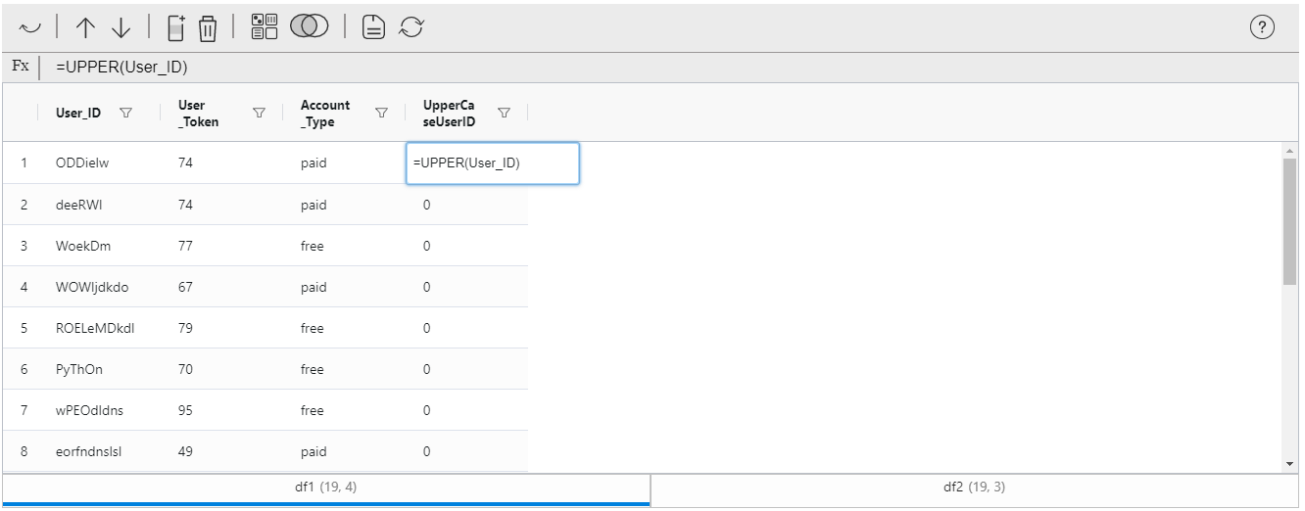
Task: Click the formula bar showing =UPPER(User_ID)
Action: point(588,67)
